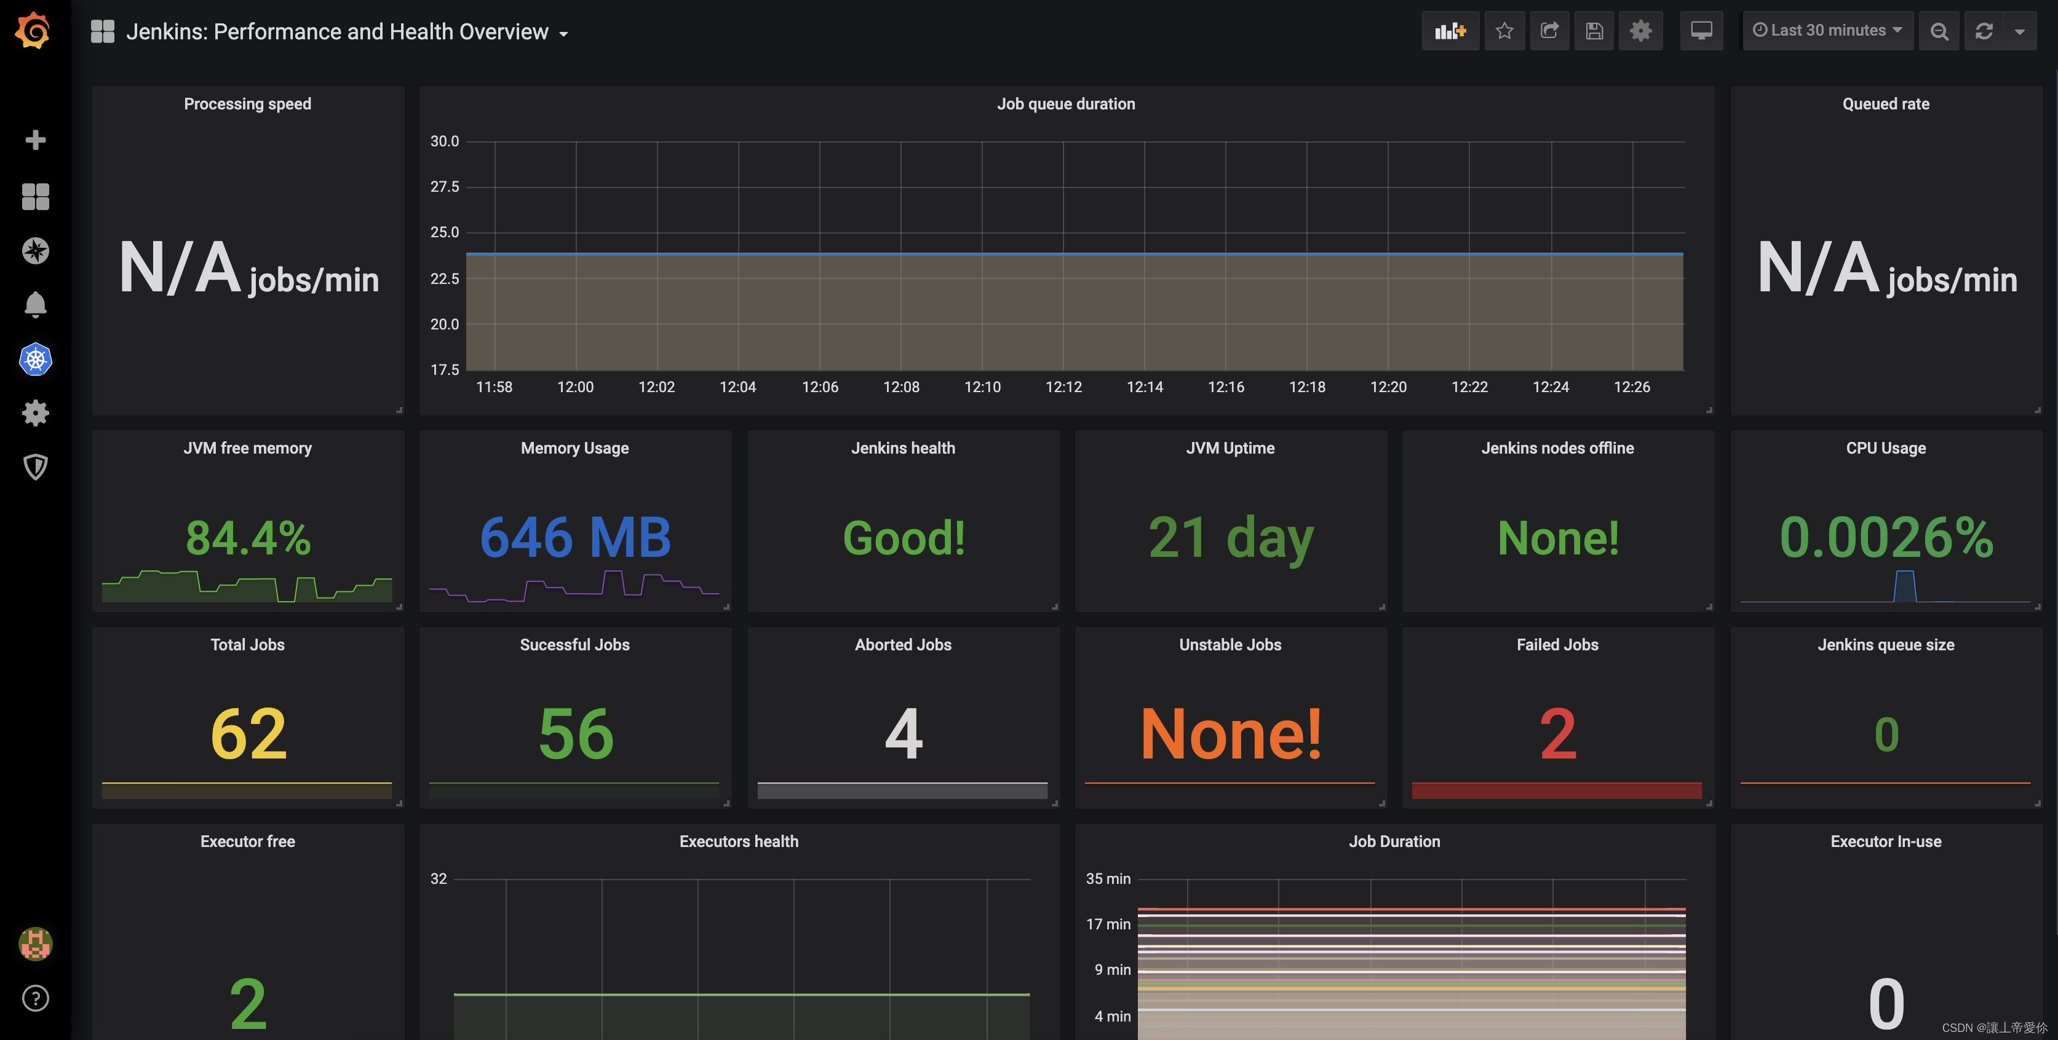The image size is (2058, 1040).
Task: Cycle view mode with monitor icon
Action: pyautogui.click(x=1701, y=31)
